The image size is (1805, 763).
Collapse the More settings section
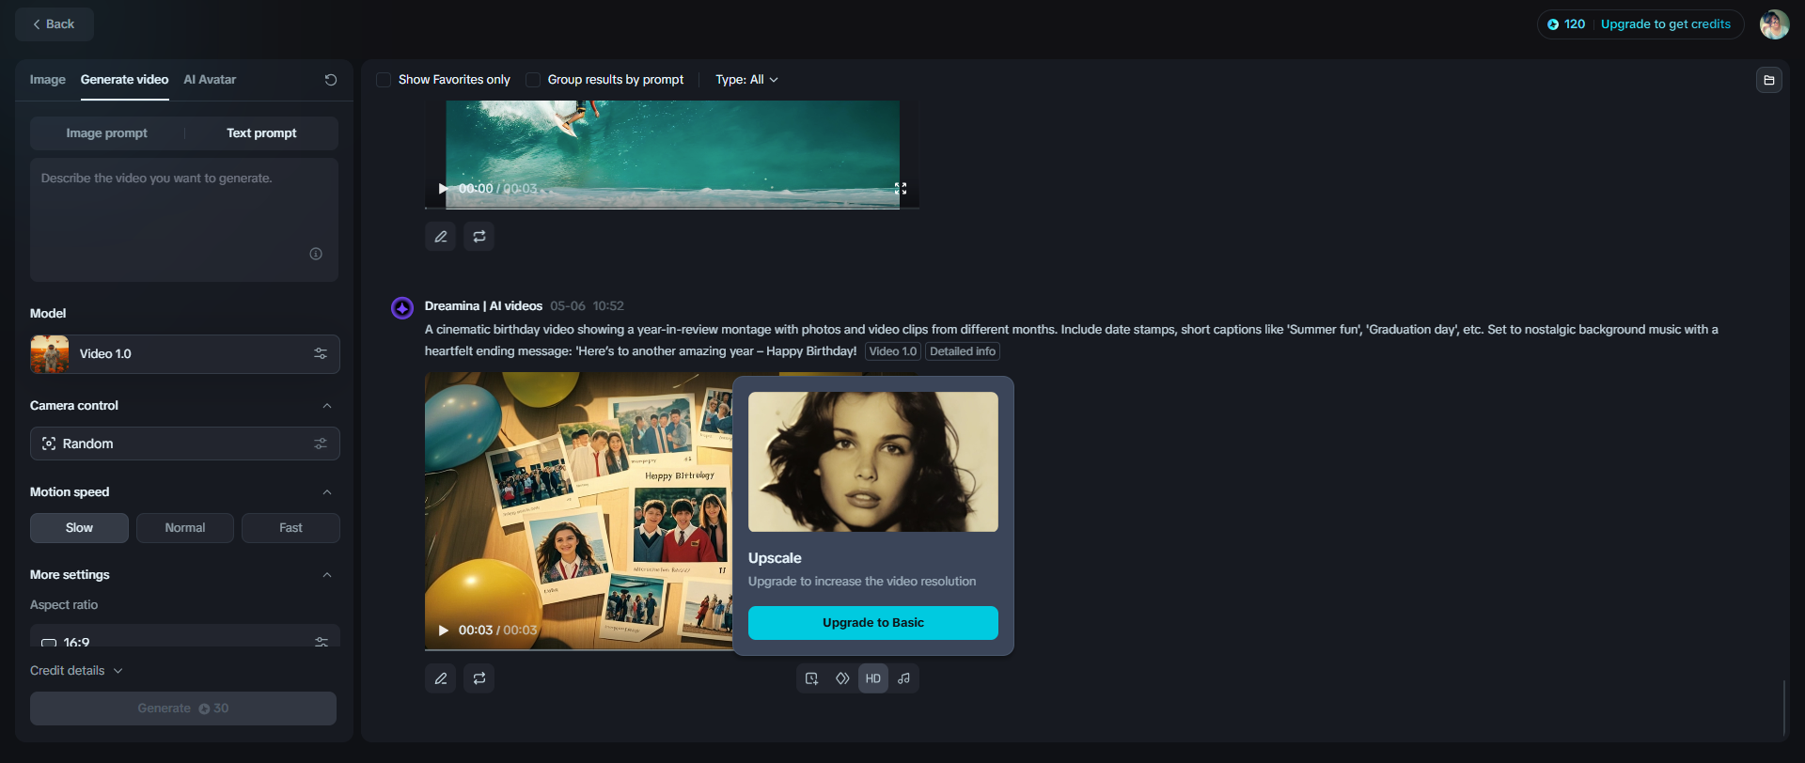click(327, 575)
